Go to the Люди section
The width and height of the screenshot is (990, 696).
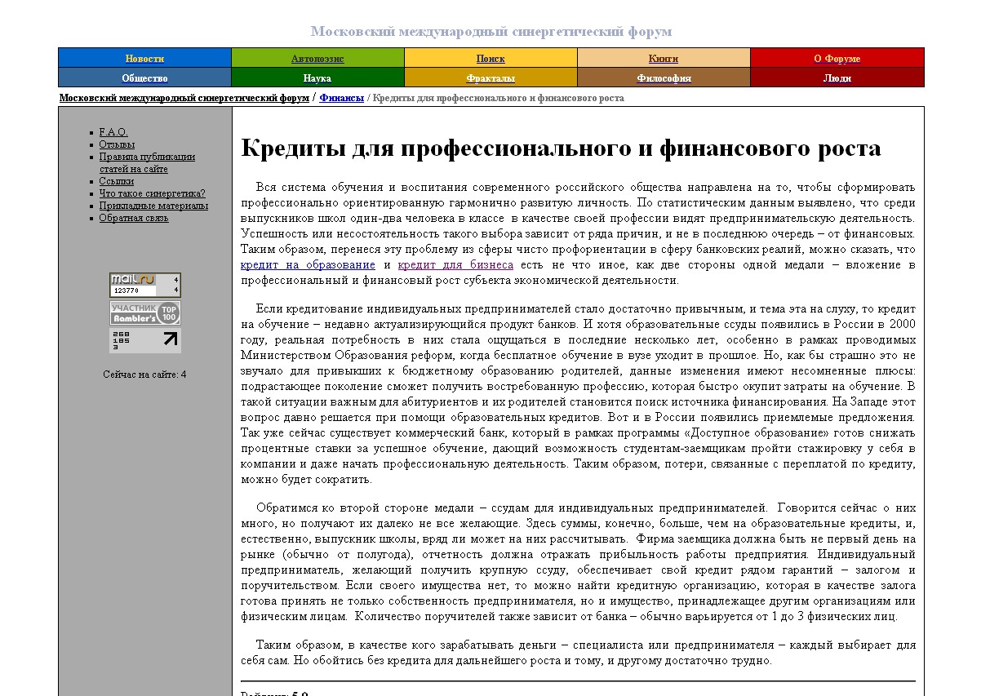pos(837,78)
